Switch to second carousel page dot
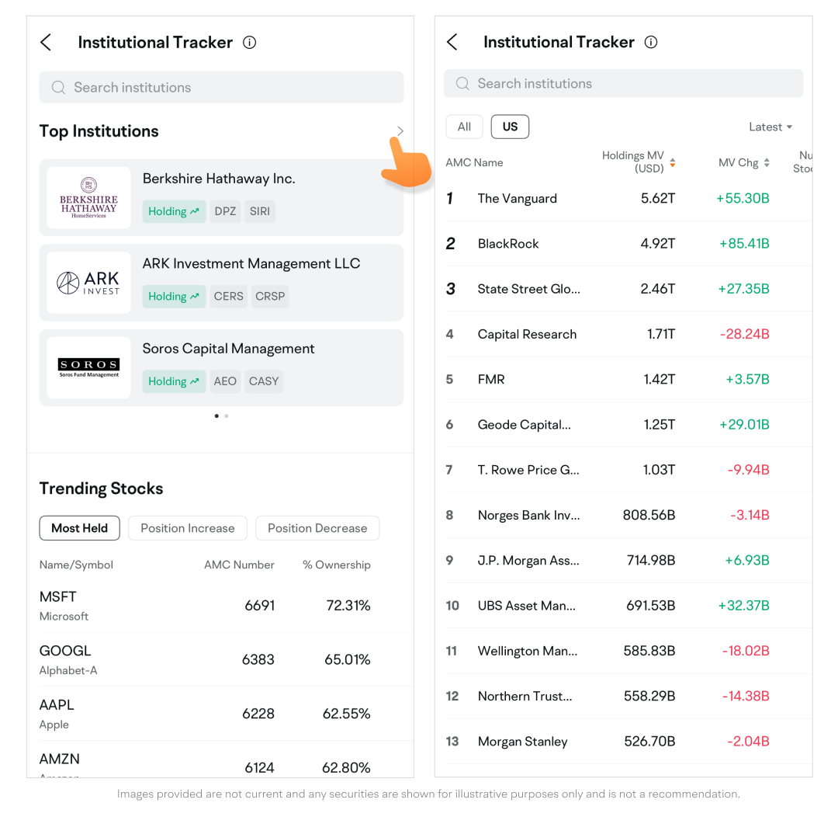 click(x=227, y=415)
